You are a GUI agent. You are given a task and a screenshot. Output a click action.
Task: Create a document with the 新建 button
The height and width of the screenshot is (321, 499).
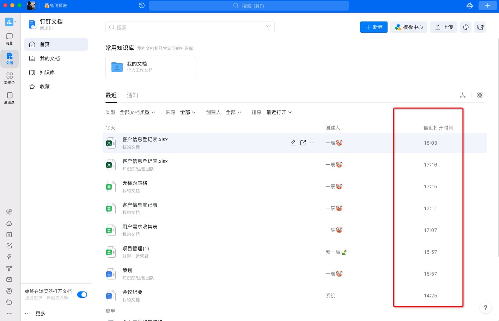tap(373, 27)
